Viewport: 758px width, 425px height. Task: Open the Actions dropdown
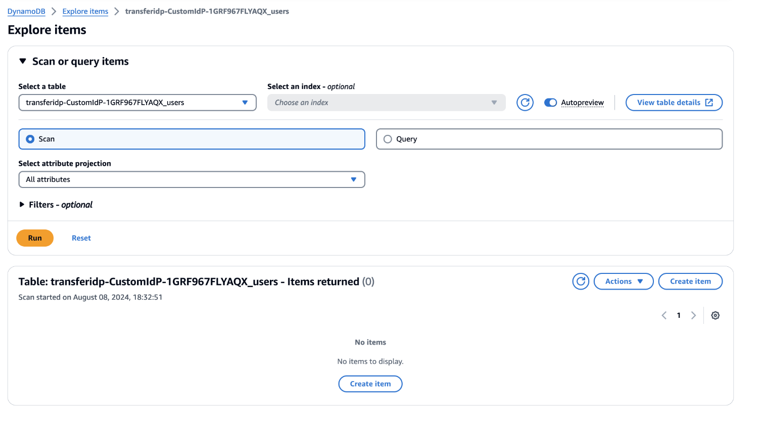624,281
